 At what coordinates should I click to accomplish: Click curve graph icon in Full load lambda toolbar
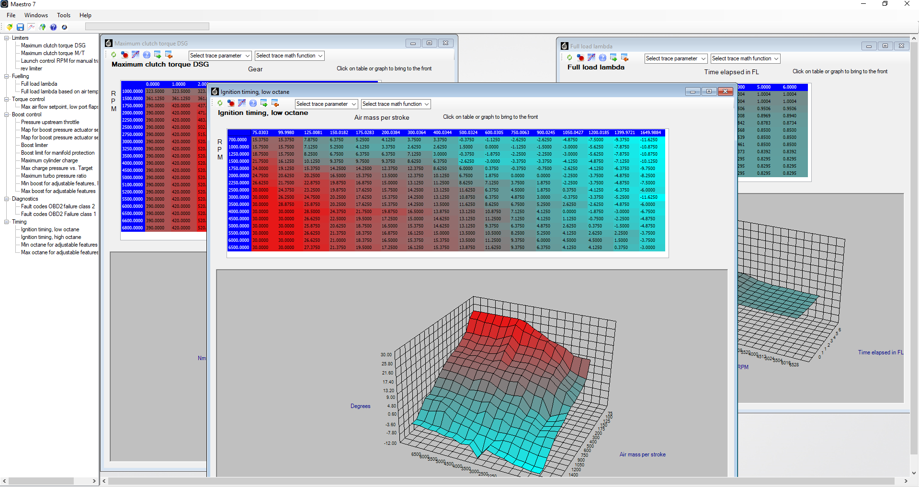point(591,58)
